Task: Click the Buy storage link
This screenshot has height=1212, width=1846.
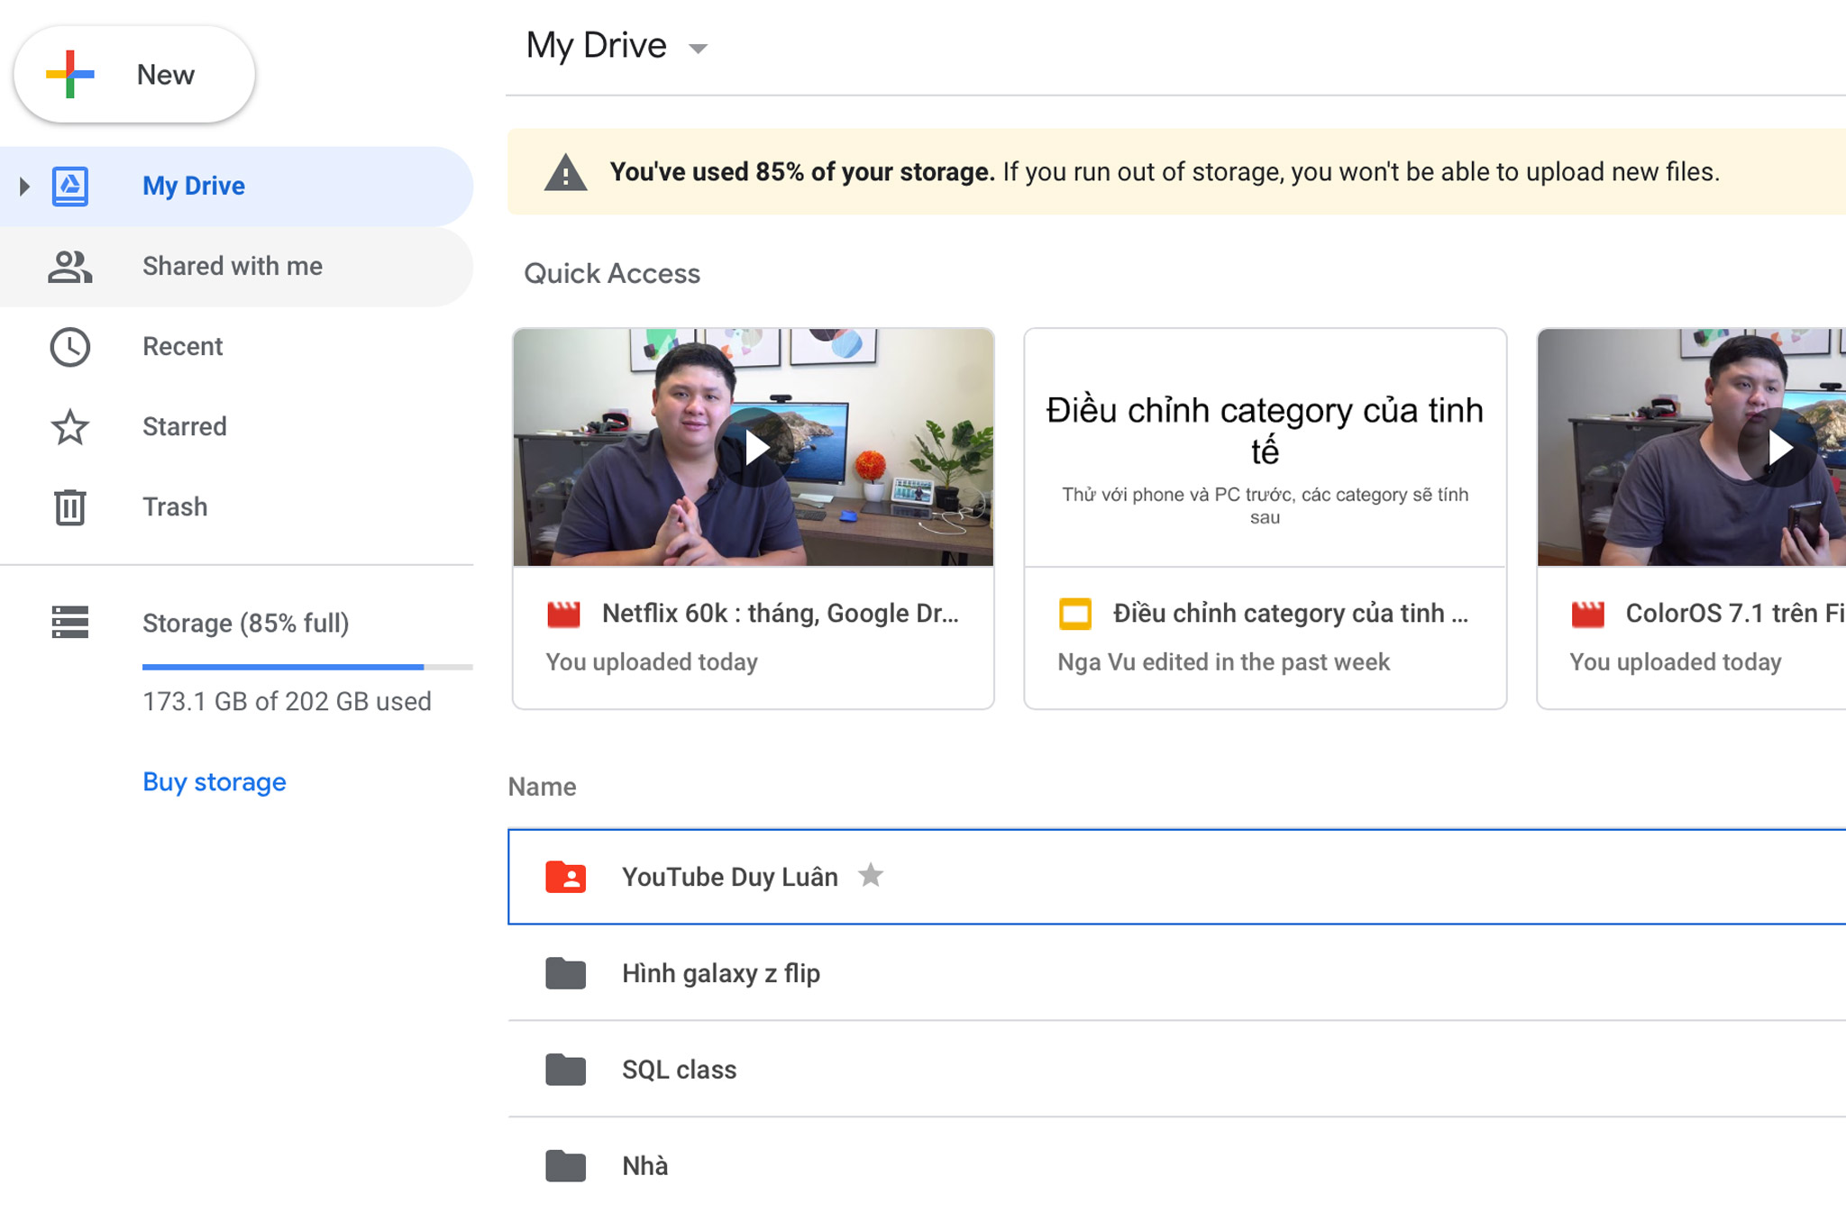Action: pyautogui.click(x=215, y=782)
